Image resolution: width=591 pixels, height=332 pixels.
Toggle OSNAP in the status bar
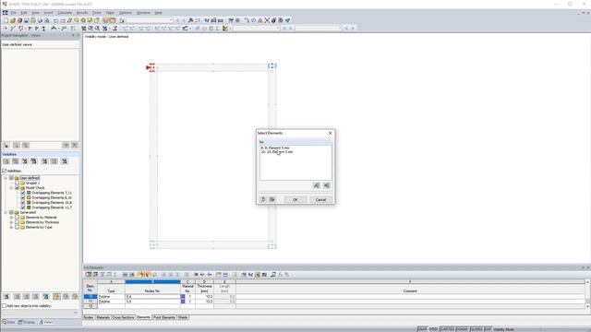tap(462, 329)
